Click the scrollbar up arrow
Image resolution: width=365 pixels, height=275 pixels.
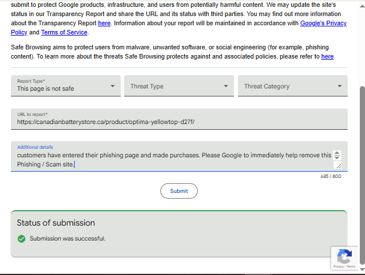coord(362,6)
